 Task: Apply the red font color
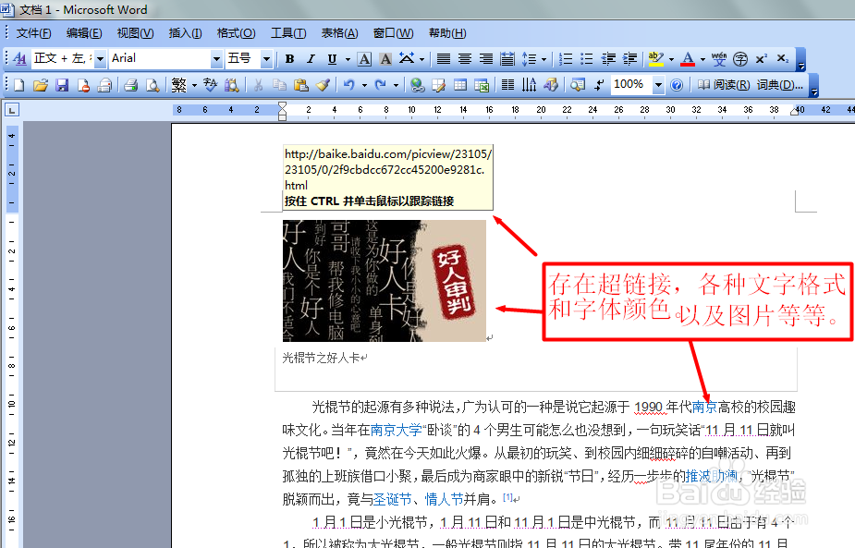(688, 58)
